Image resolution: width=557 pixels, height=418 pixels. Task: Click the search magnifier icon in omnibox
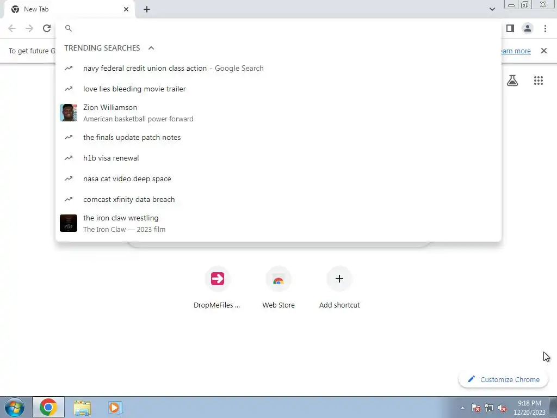coord(69,28)
